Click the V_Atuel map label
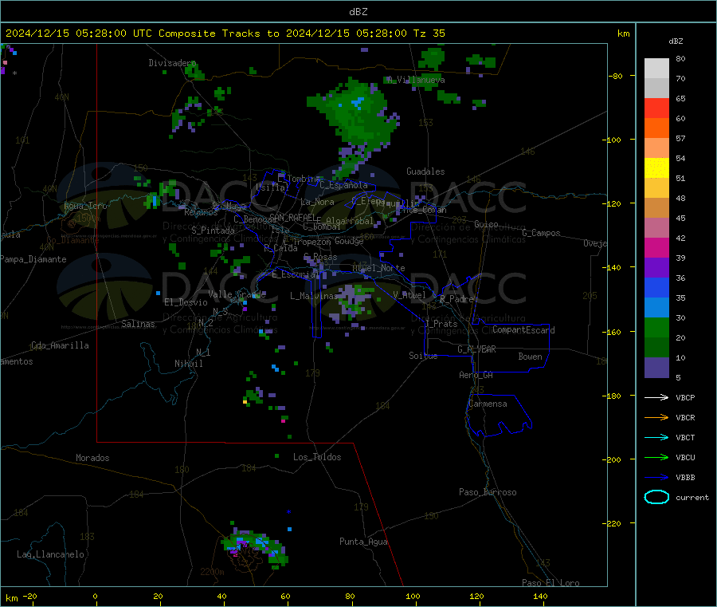Image resolution: width=717 pixels, height=607 pixels. (409, 295)
